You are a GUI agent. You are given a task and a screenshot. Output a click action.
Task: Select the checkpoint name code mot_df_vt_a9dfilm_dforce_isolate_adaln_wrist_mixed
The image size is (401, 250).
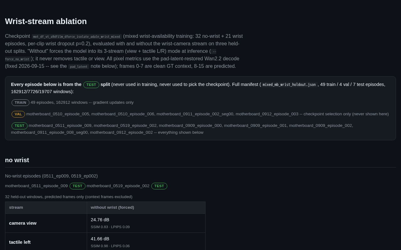tap(77, 37)
